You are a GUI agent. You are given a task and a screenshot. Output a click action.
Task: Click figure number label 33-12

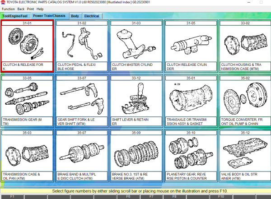coord(136,78)
